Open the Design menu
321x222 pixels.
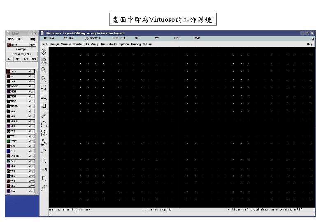click(x=55, y=44)
